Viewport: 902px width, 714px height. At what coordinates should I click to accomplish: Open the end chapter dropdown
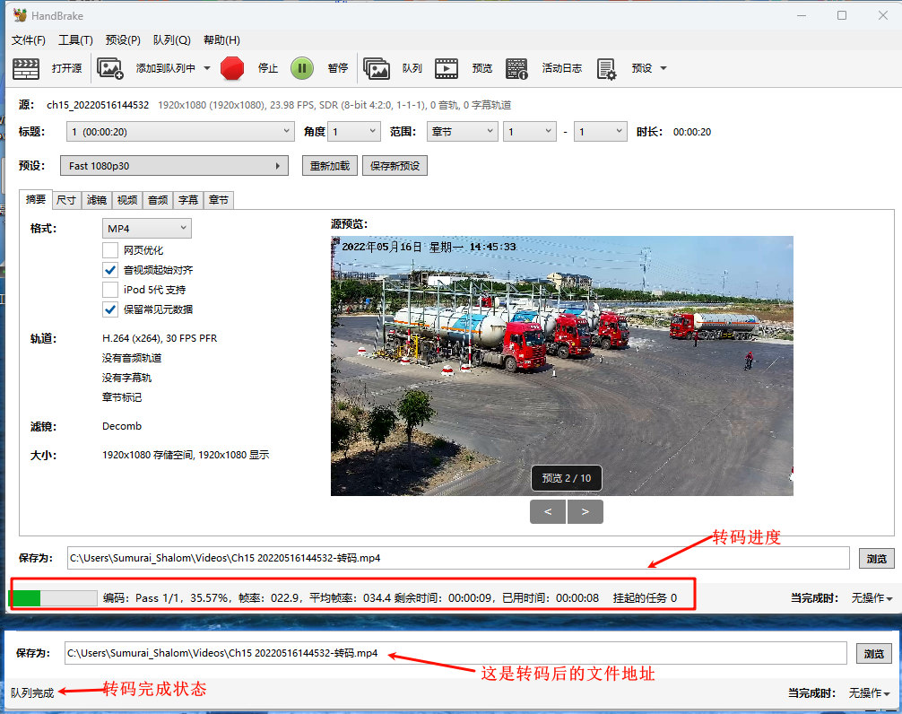[601, 132]
